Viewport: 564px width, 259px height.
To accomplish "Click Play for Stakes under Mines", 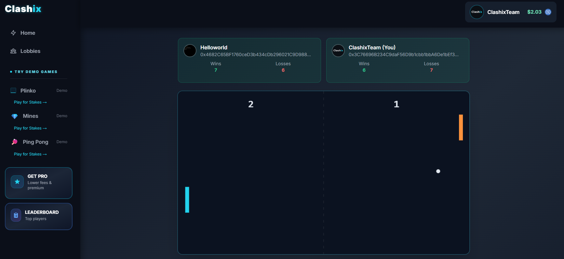I will click(30, 128).
